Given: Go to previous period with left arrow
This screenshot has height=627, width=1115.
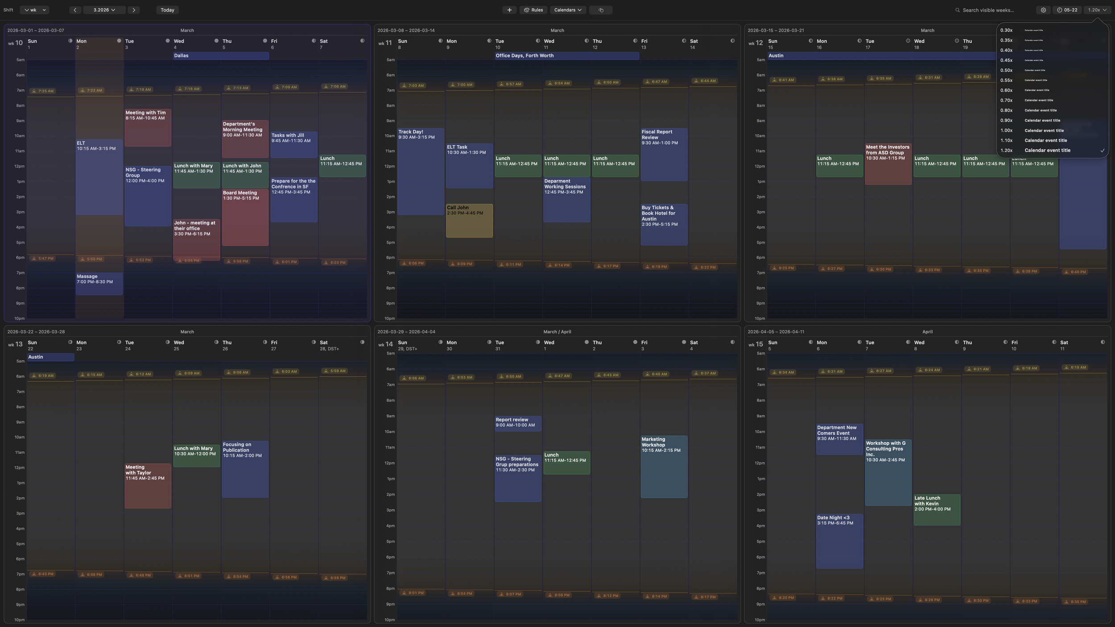Looking at the screenshot, I should (75, 10).
